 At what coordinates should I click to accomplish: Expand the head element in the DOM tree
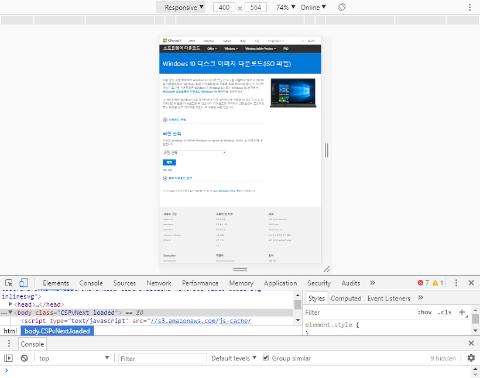[x=11, y=304]
